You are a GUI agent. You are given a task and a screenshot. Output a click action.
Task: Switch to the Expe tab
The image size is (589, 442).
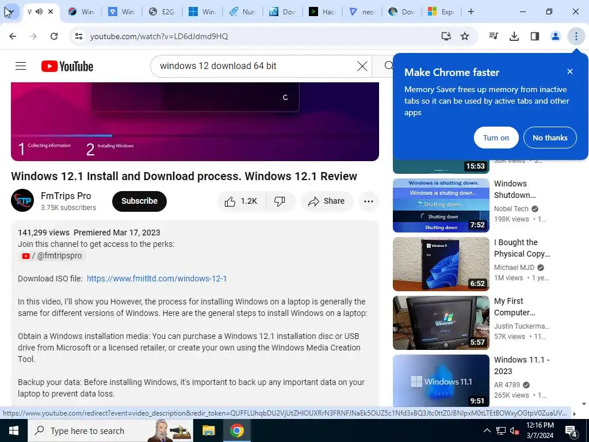[x=441, y=12]
